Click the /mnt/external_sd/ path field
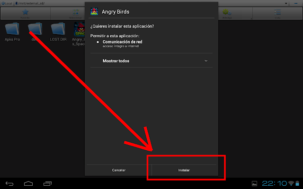Viewport: 303px width, 189px height. point(151,3)
